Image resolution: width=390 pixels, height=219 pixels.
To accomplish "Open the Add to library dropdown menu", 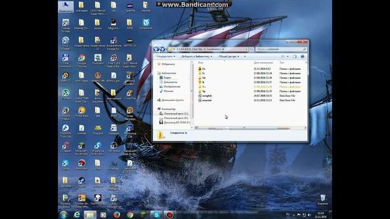I will (x=197, y=57).
